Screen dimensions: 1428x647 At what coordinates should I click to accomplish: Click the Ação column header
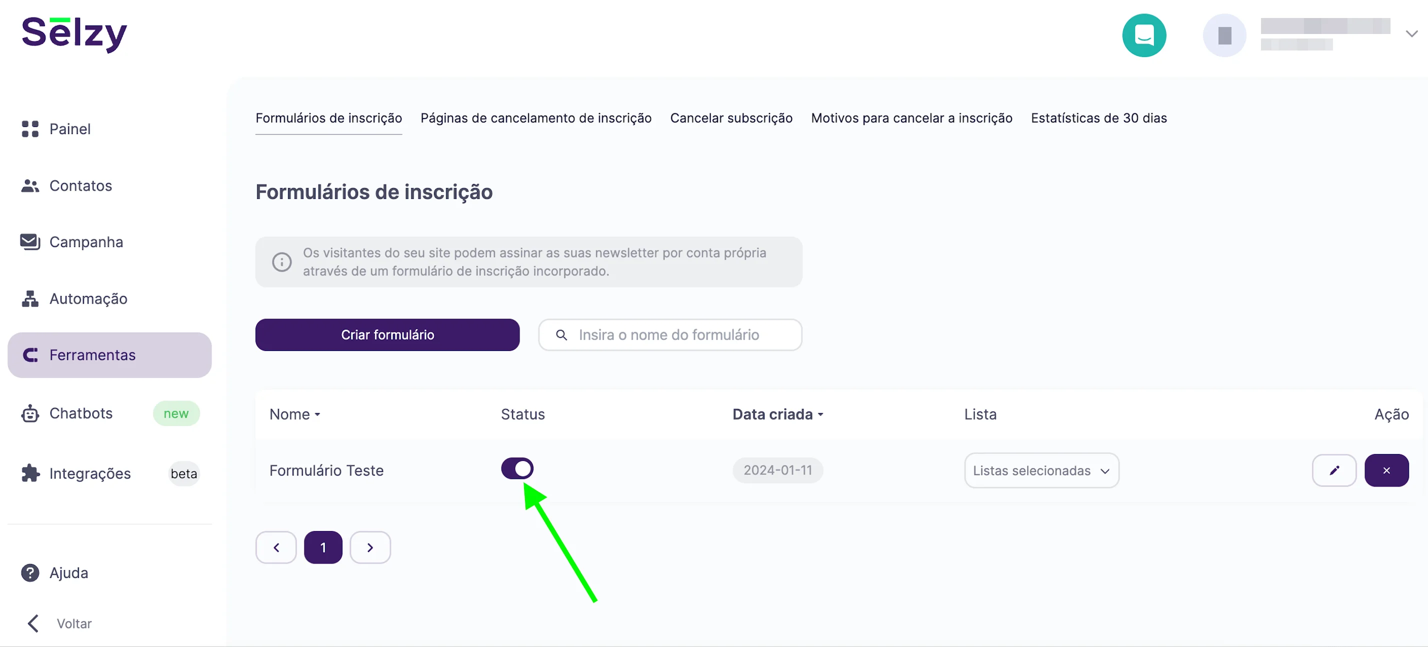(1391, 414)
